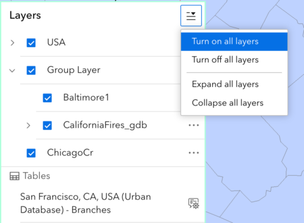304x223 pixels.
Task: Select the CaliforniaFires_gdb layer name
Action: tap(105, 125)
